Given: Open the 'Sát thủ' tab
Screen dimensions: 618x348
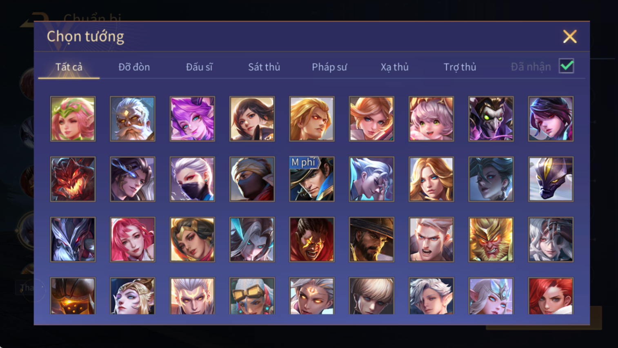Looking at the screenshot, I should click(x=264, y=67).
